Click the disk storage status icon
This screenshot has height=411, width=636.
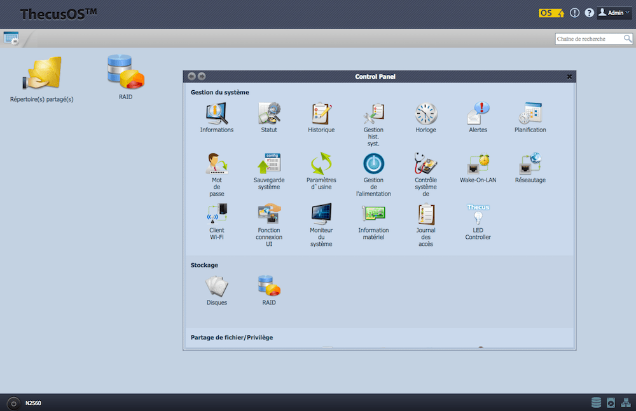(x=596, y=403)
